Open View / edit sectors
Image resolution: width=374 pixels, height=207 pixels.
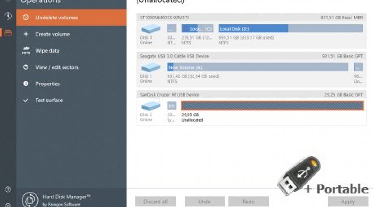pyautogui.click(x=71, y=67)
